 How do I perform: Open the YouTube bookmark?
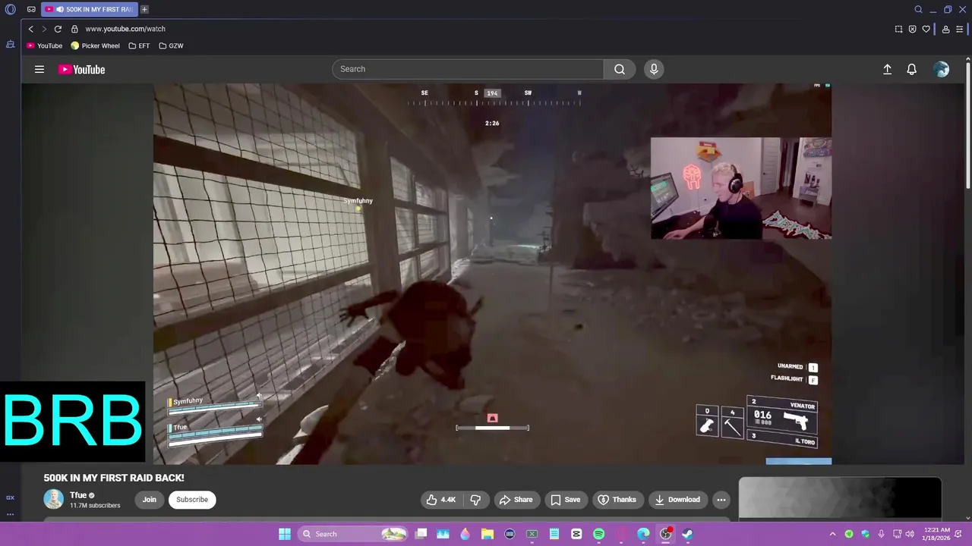click(x=44, y=45)
